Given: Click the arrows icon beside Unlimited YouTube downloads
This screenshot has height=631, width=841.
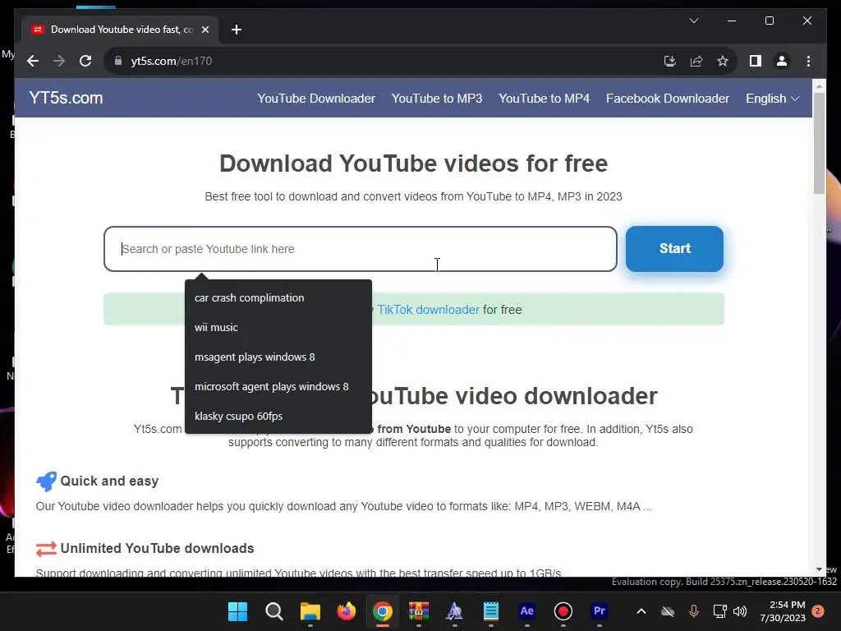Looking at the screenshot, I should coord(46,549).
